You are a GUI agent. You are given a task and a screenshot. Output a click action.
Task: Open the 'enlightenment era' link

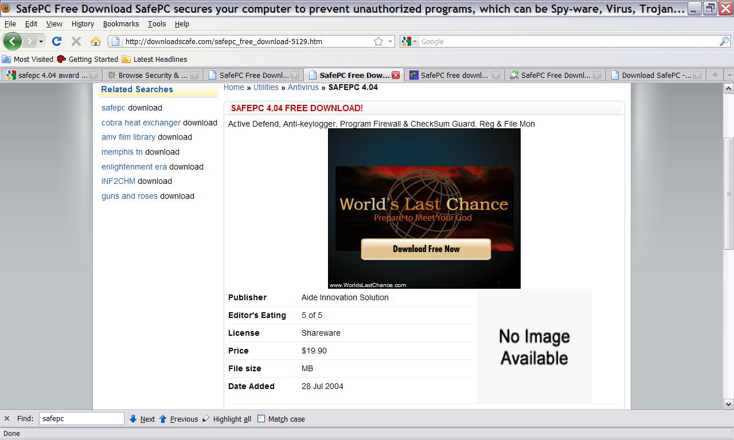coord(134,167)
